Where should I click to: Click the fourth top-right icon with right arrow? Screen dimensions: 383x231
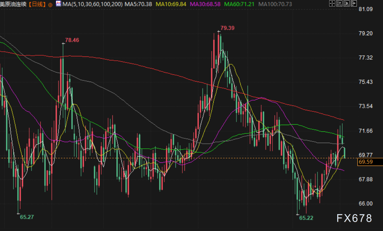354,4
